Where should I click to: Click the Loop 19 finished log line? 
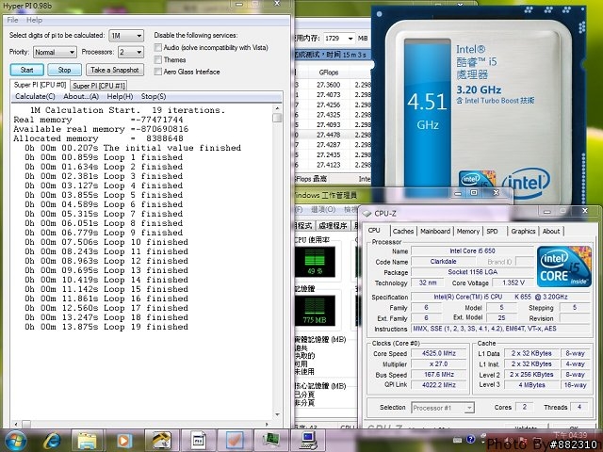[106, 327]
